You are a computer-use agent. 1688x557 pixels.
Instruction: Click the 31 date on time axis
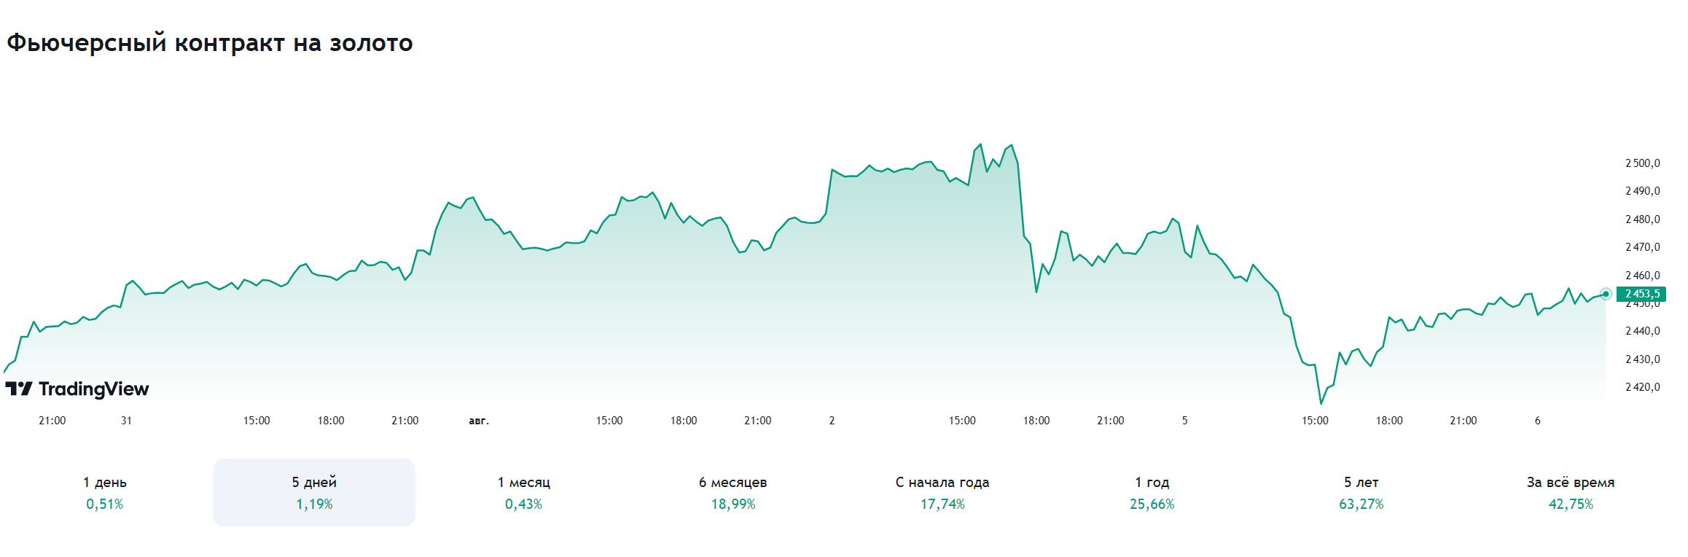(126, 421)
